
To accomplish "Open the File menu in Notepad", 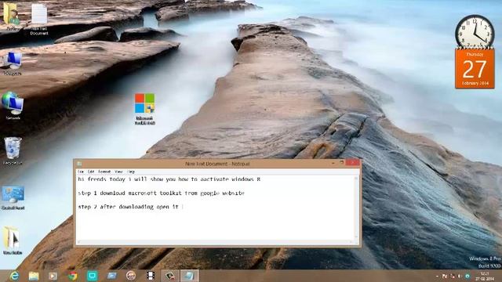I will 81,172.
